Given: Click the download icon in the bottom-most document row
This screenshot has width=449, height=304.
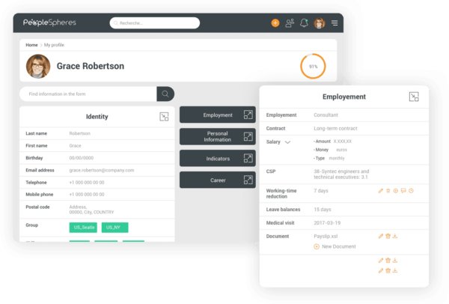Looking at the screenshot, I should 395,270.
